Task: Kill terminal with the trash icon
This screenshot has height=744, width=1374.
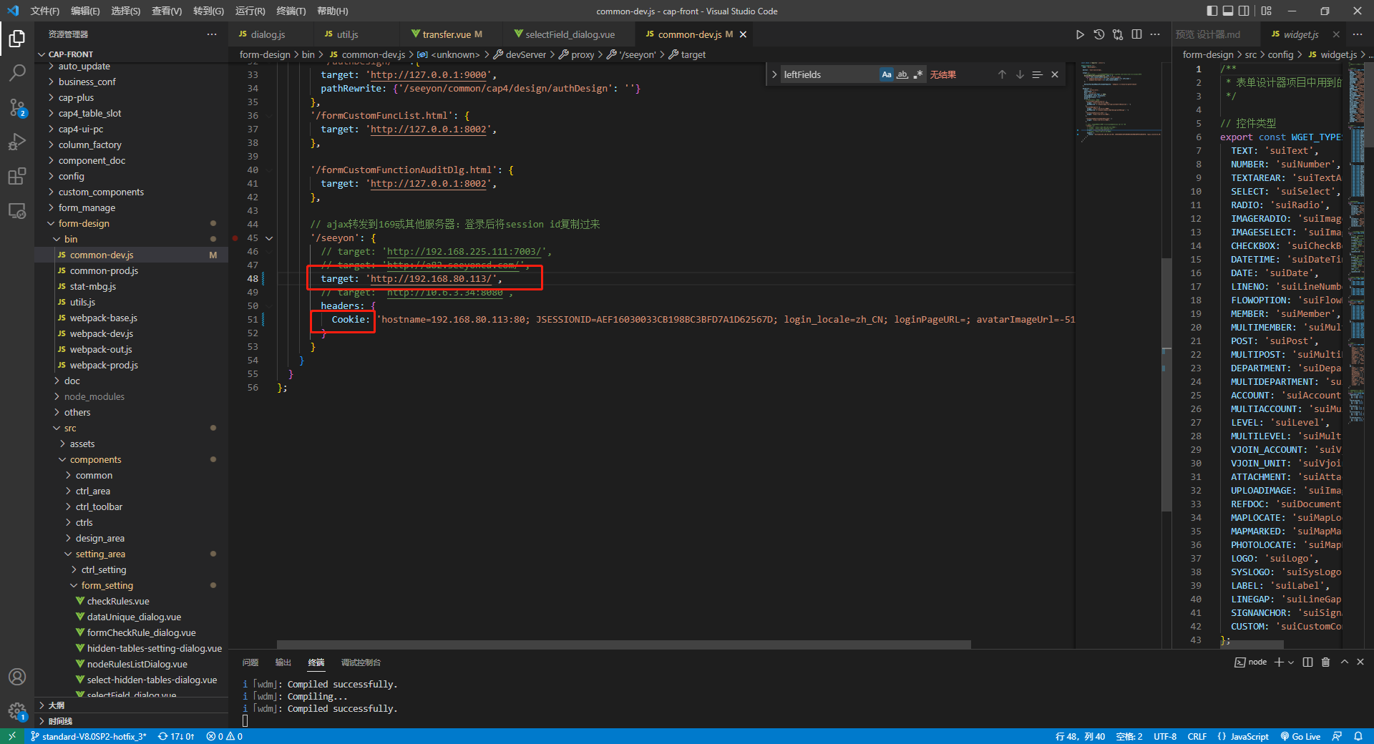Action: (x=1325, y=662)
